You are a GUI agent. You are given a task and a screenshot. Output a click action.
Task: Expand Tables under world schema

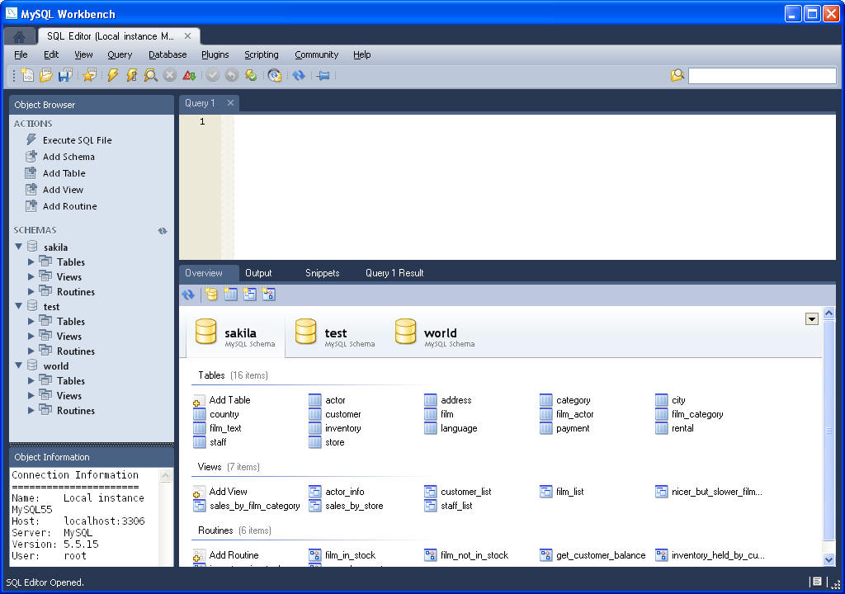31,380
